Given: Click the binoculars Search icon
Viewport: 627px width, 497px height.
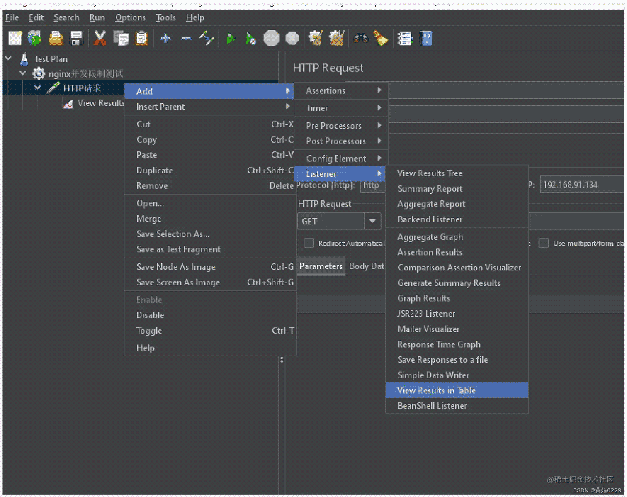Looking at the screenshot, I should [x=360, y=39].
